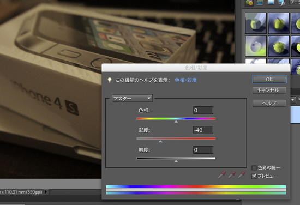
Task: Disable the プレビュー (Preview) checkbox
Action: point(254,176)
